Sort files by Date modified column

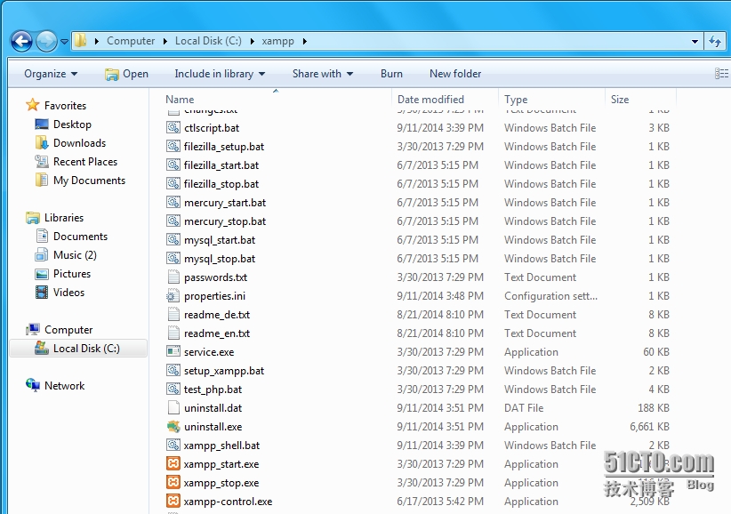tap(430, 100)
